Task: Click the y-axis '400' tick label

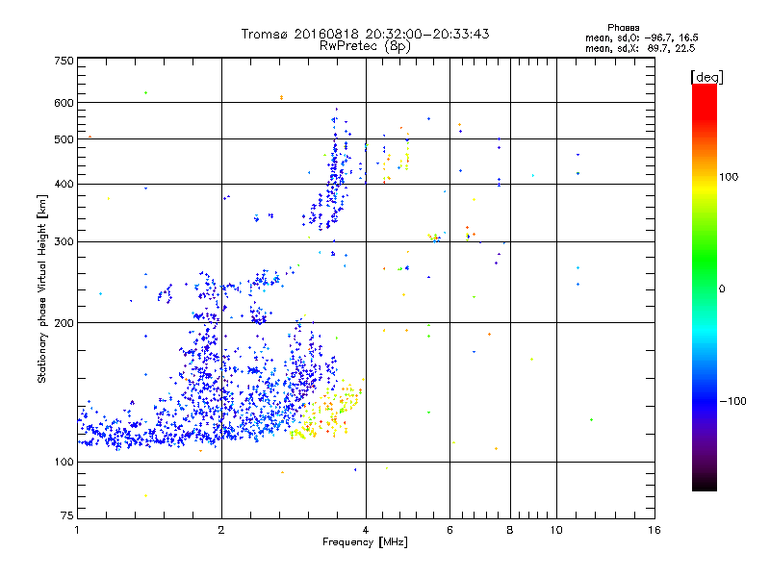Action: point(64,184)
